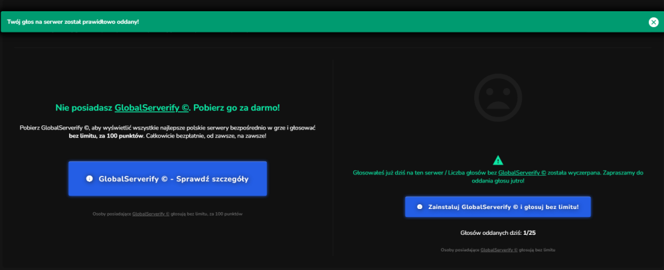Click info icon on the Sprawdź szczegóły button
This screenshot has height=270, width=664.
click(90, 178)
